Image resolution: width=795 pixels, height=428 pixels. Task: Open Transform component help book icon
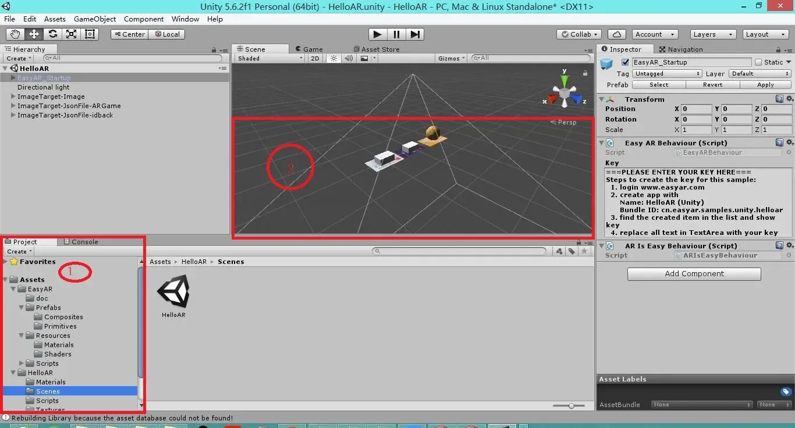(779, 99)
